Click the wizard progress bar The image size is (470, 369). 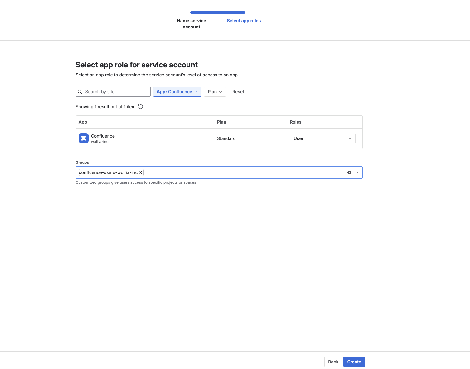pos(218,12)
